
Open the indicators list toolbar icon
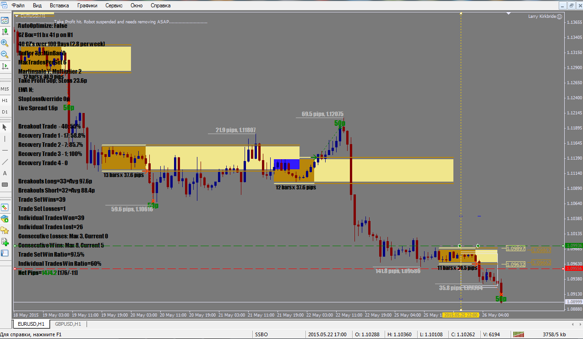point(5,21)
